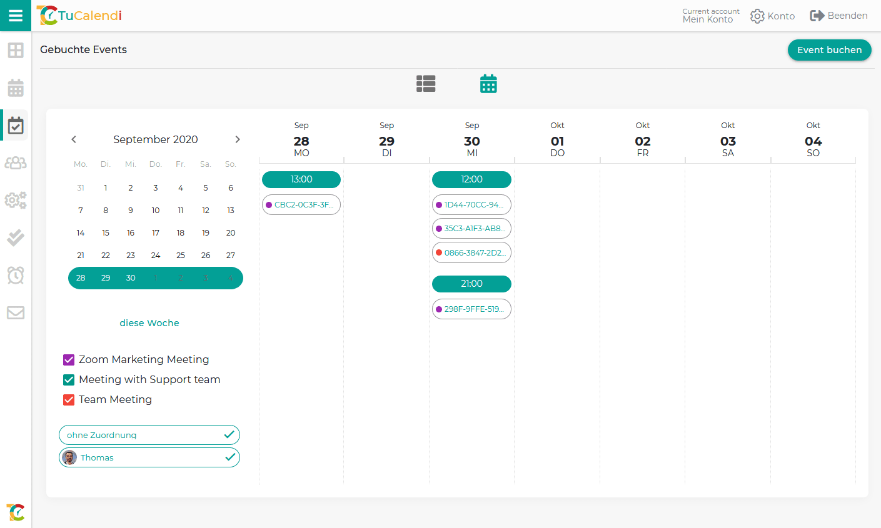Switch to the list view tab
The height and width of the screenshot is (528, 881).
click(x=426, y=83)
